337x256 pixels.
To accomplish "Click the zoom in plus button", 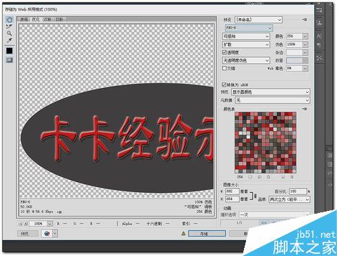I will coord(26,224).
